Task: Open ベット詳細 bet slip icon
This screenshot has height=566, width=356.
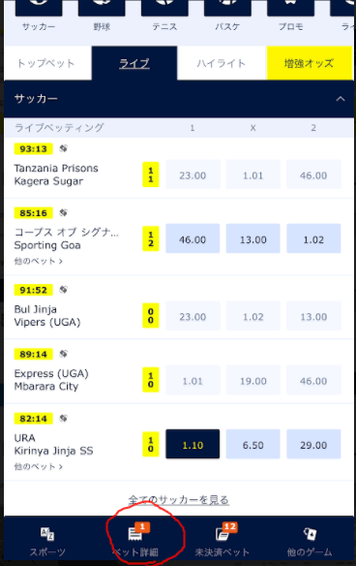Action: point(134,533)
